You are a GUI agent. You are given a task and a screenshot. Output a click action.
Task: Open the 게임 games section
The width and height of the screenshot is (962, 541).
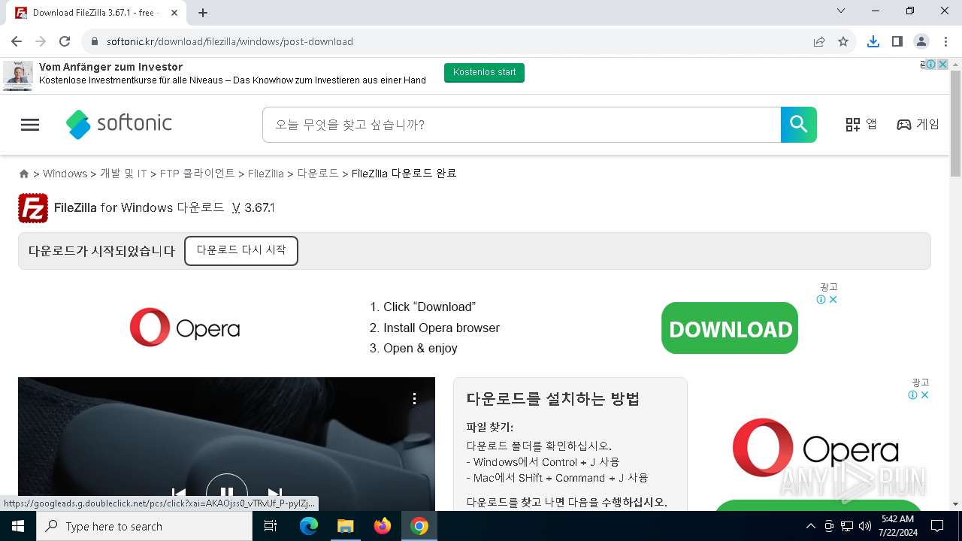click(918, 125)
